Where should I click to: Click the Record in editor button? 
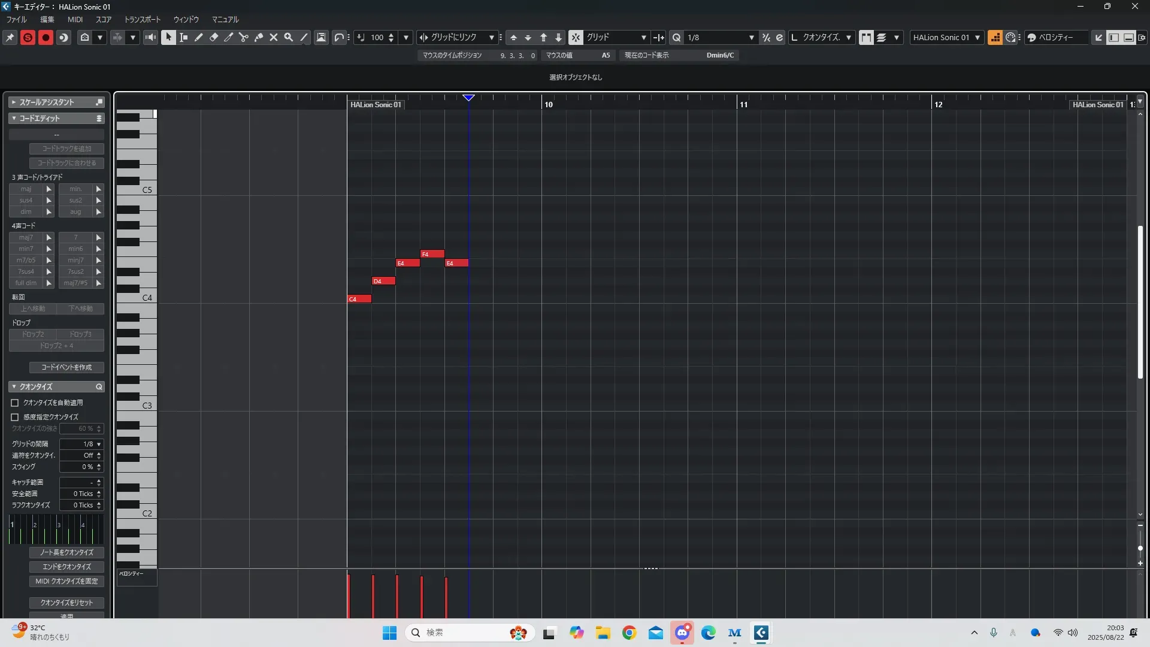(46, 37)
